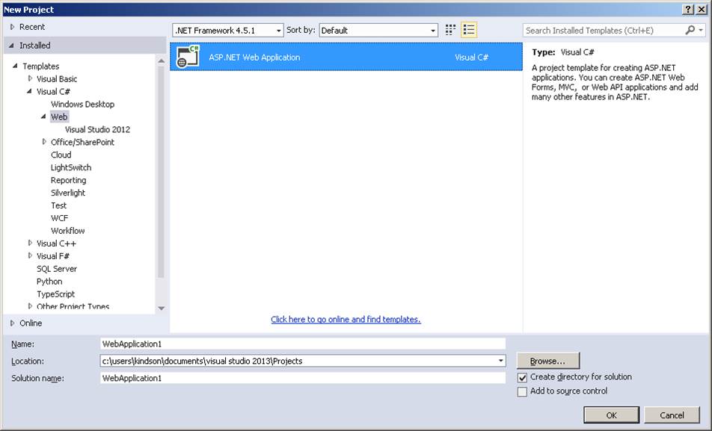Select the Cloud template category
Image resolution: width=712 pixels, height=431 pixels.
61,155
